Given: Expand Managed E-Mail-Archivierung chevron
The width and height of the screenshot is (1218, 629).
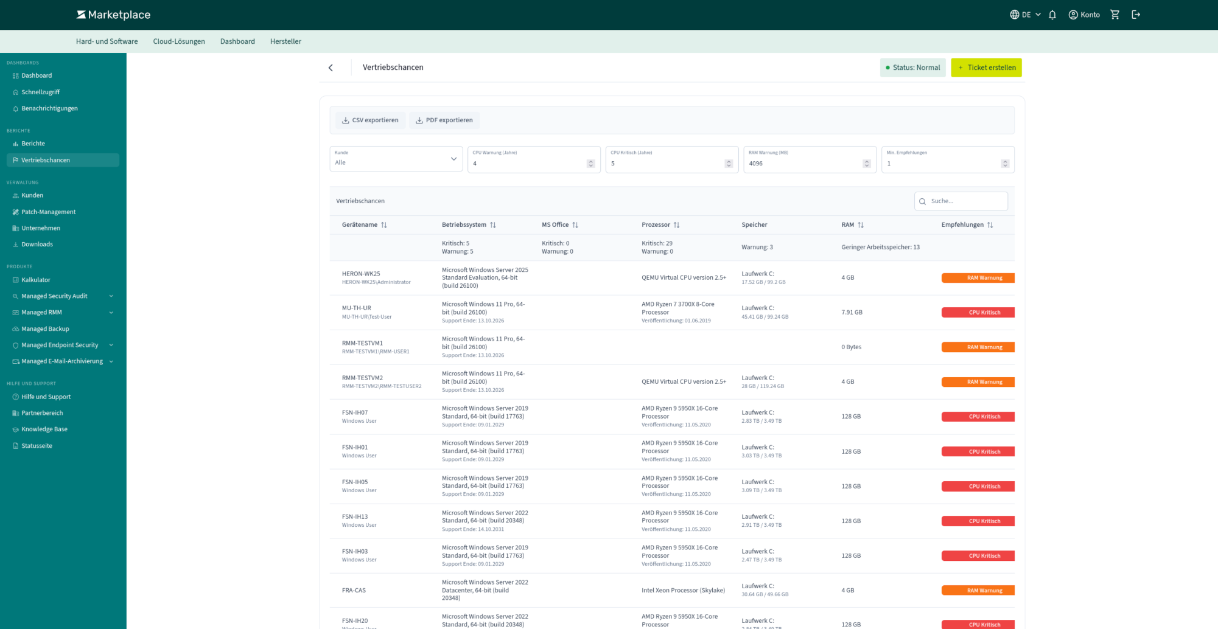Looking at the screenshot, I should pos(111,361).
